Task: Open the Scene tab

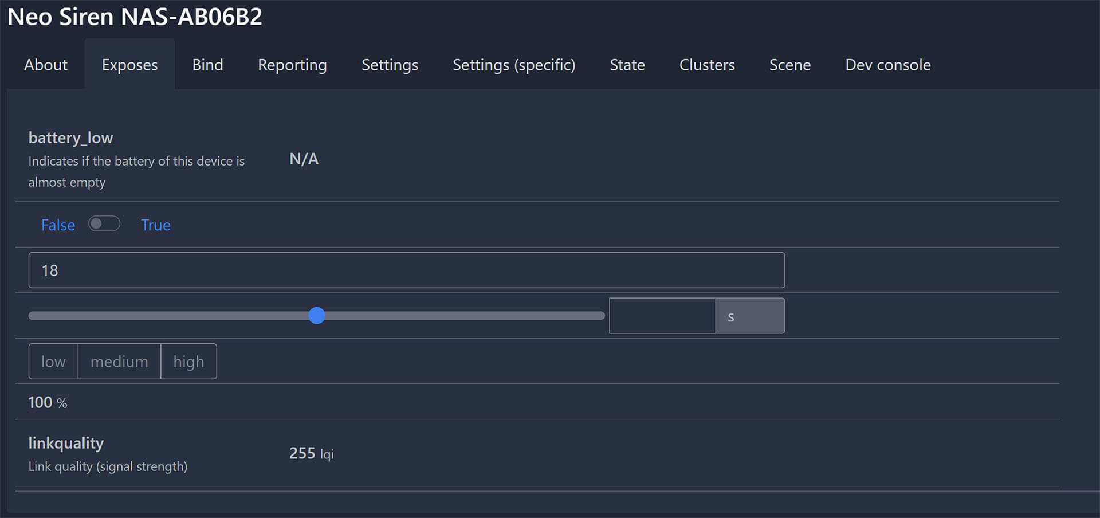Action: pos(789,65)
